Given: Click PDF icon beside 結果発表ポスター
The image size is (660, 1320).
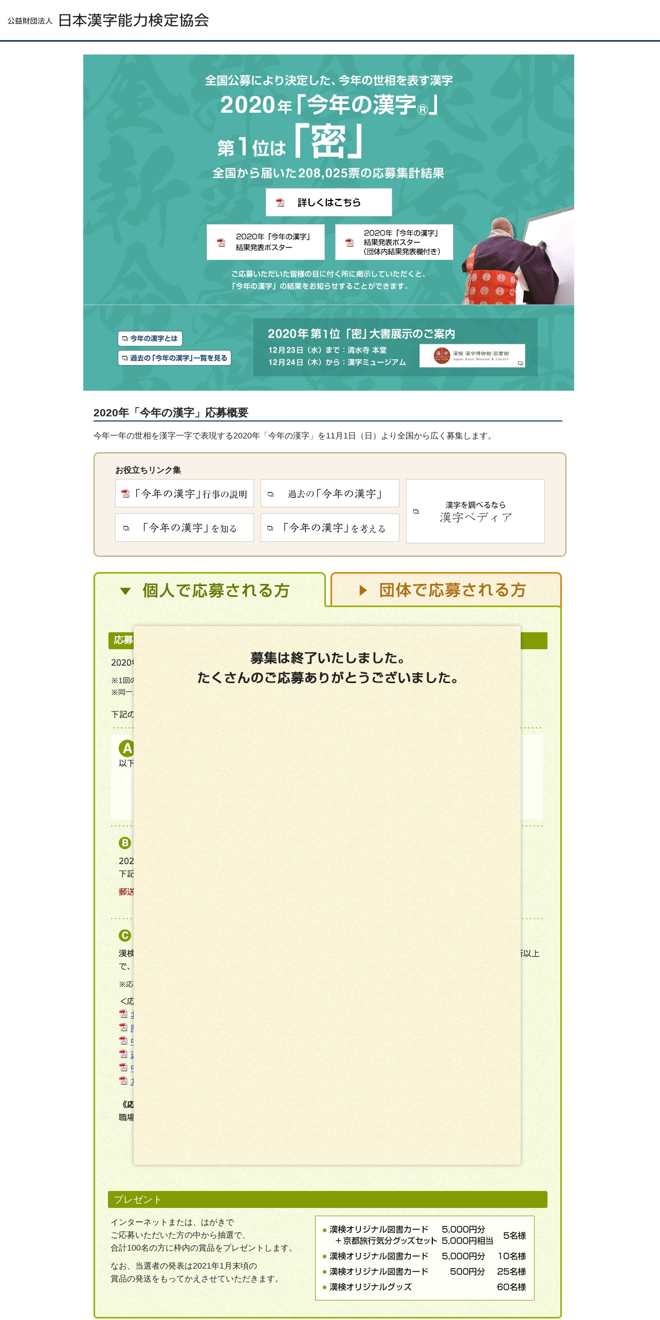Looking at the screenshot, I should click(x=221, y=243).
